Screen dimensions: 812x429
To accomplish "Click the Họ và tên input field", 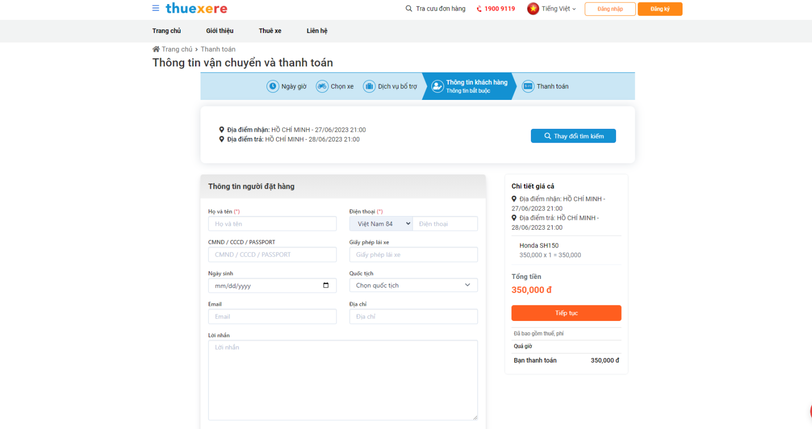I will (x=272, y=224).
